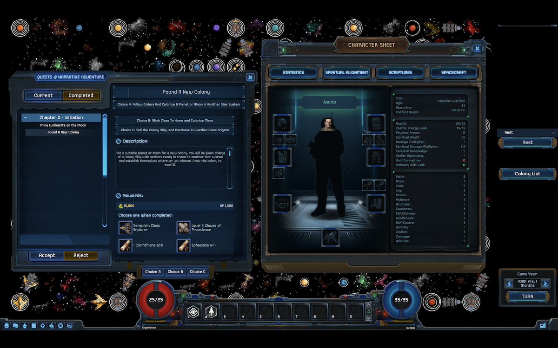This screenshot has width=558, height=348.
Task: Open the Rest dropdown menu
Action: coord(527,132)
